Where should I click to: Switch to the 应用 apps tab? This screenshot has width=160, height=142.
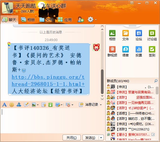pos(65,20)
